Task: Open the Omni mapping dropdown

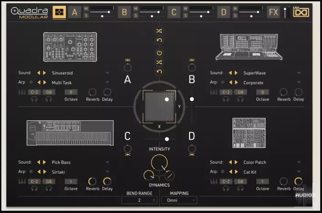Action: click(x=179, y=200)
